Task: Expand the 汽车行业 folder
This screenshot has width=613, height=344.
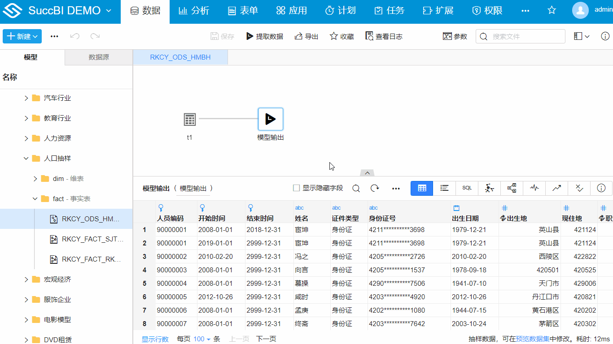Action: 26,98
